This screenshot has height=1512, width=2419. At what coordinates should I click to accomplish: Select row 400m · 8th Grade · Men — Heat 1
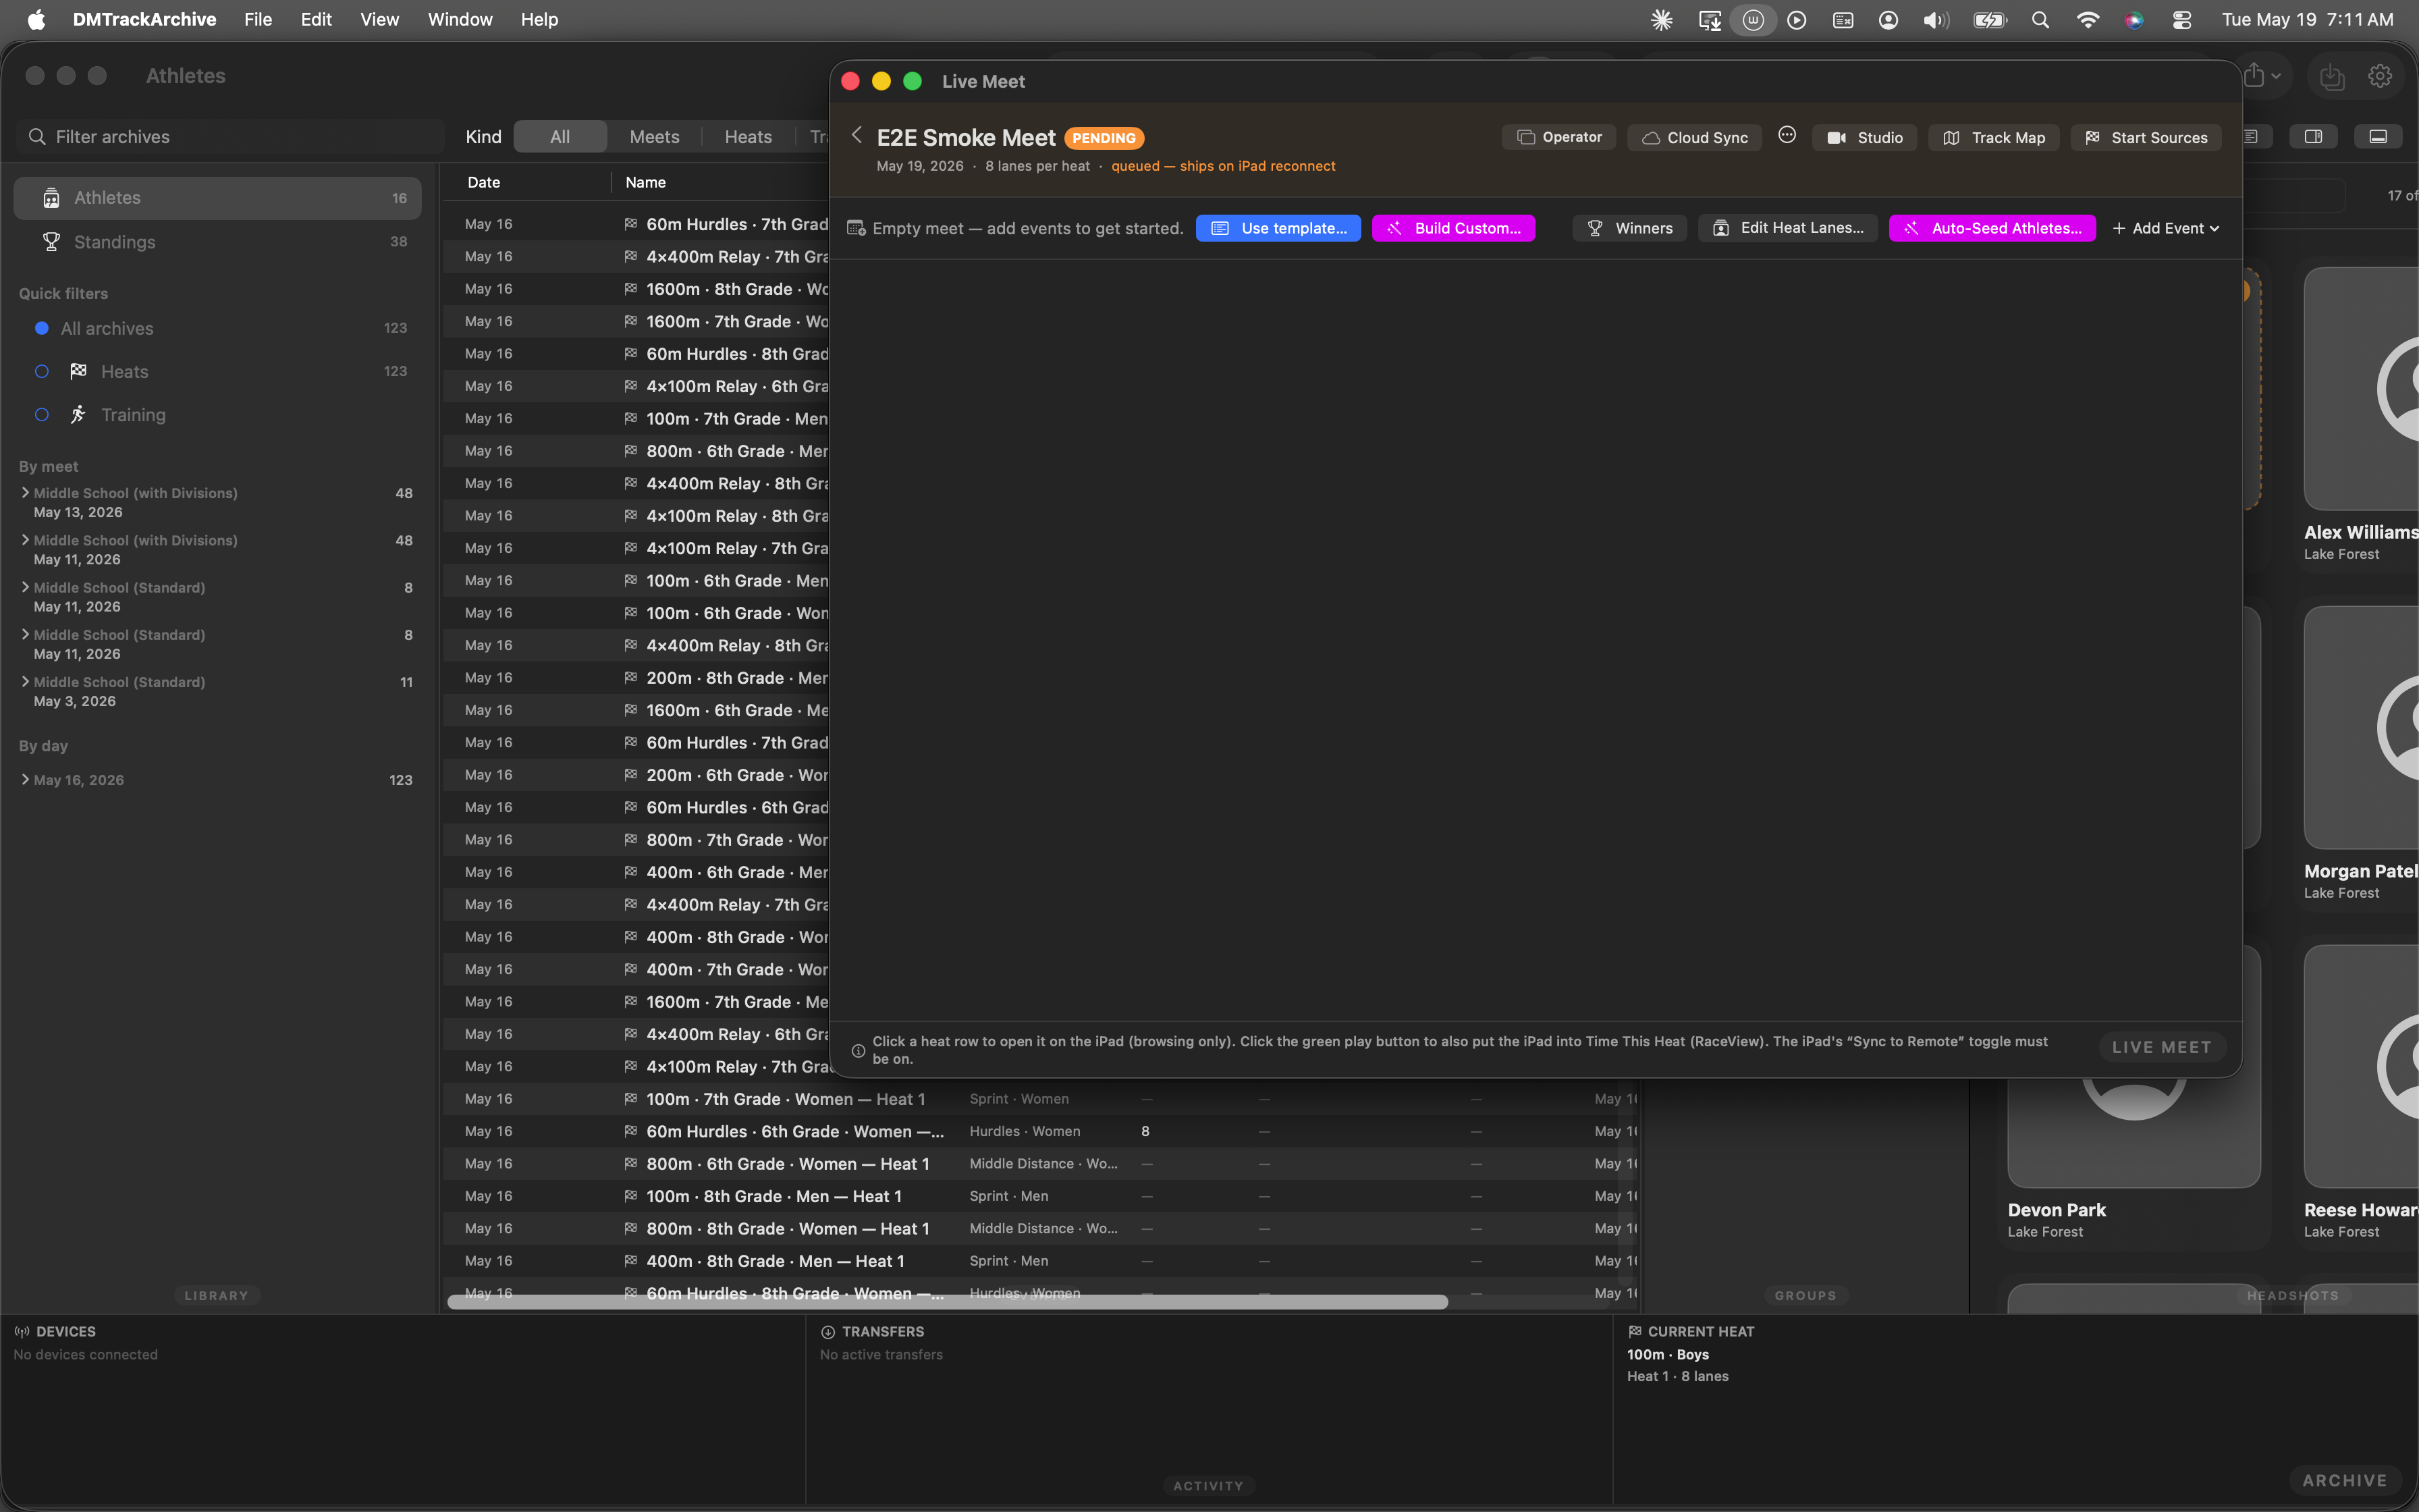coord(1039,1261)
